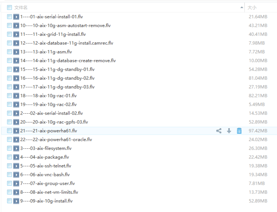Click the 97.42MB size value

coord(258,131)
